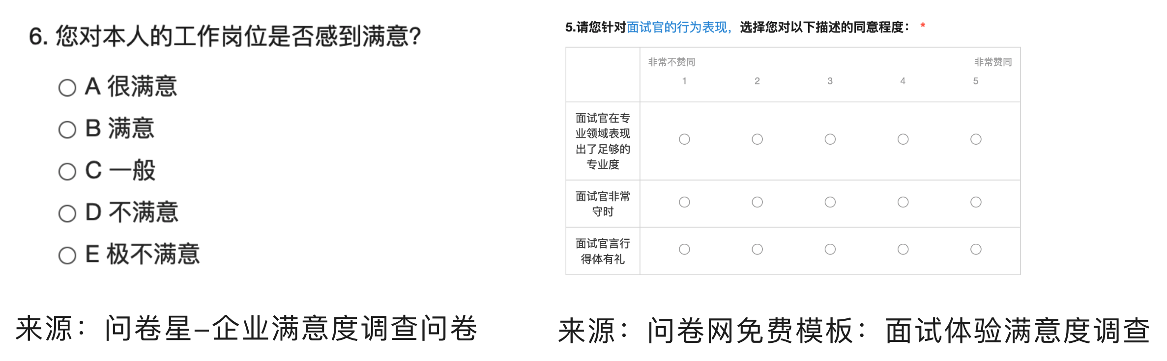Image resolution: width=1167 pixels, height=361 pixels.
Task: Select option E 极不满意
Action: click(x=67, y=256)
